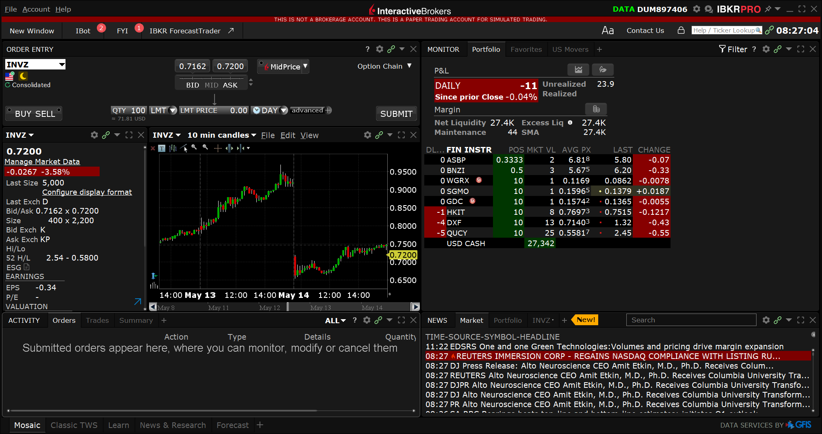Expand the dropdown arrow beside IBKRPRO
The image size is (822, 434).
coord(778,9)
